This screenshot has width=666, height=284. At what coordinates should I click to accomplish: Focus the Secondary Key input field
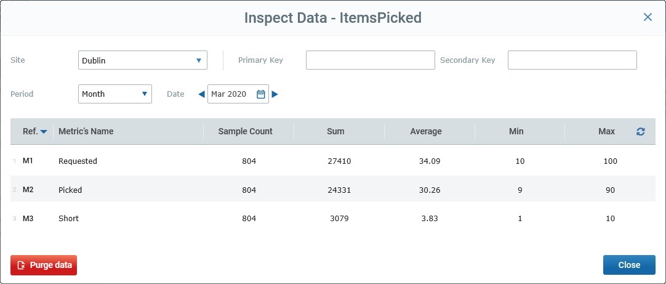tap(572, 60)
